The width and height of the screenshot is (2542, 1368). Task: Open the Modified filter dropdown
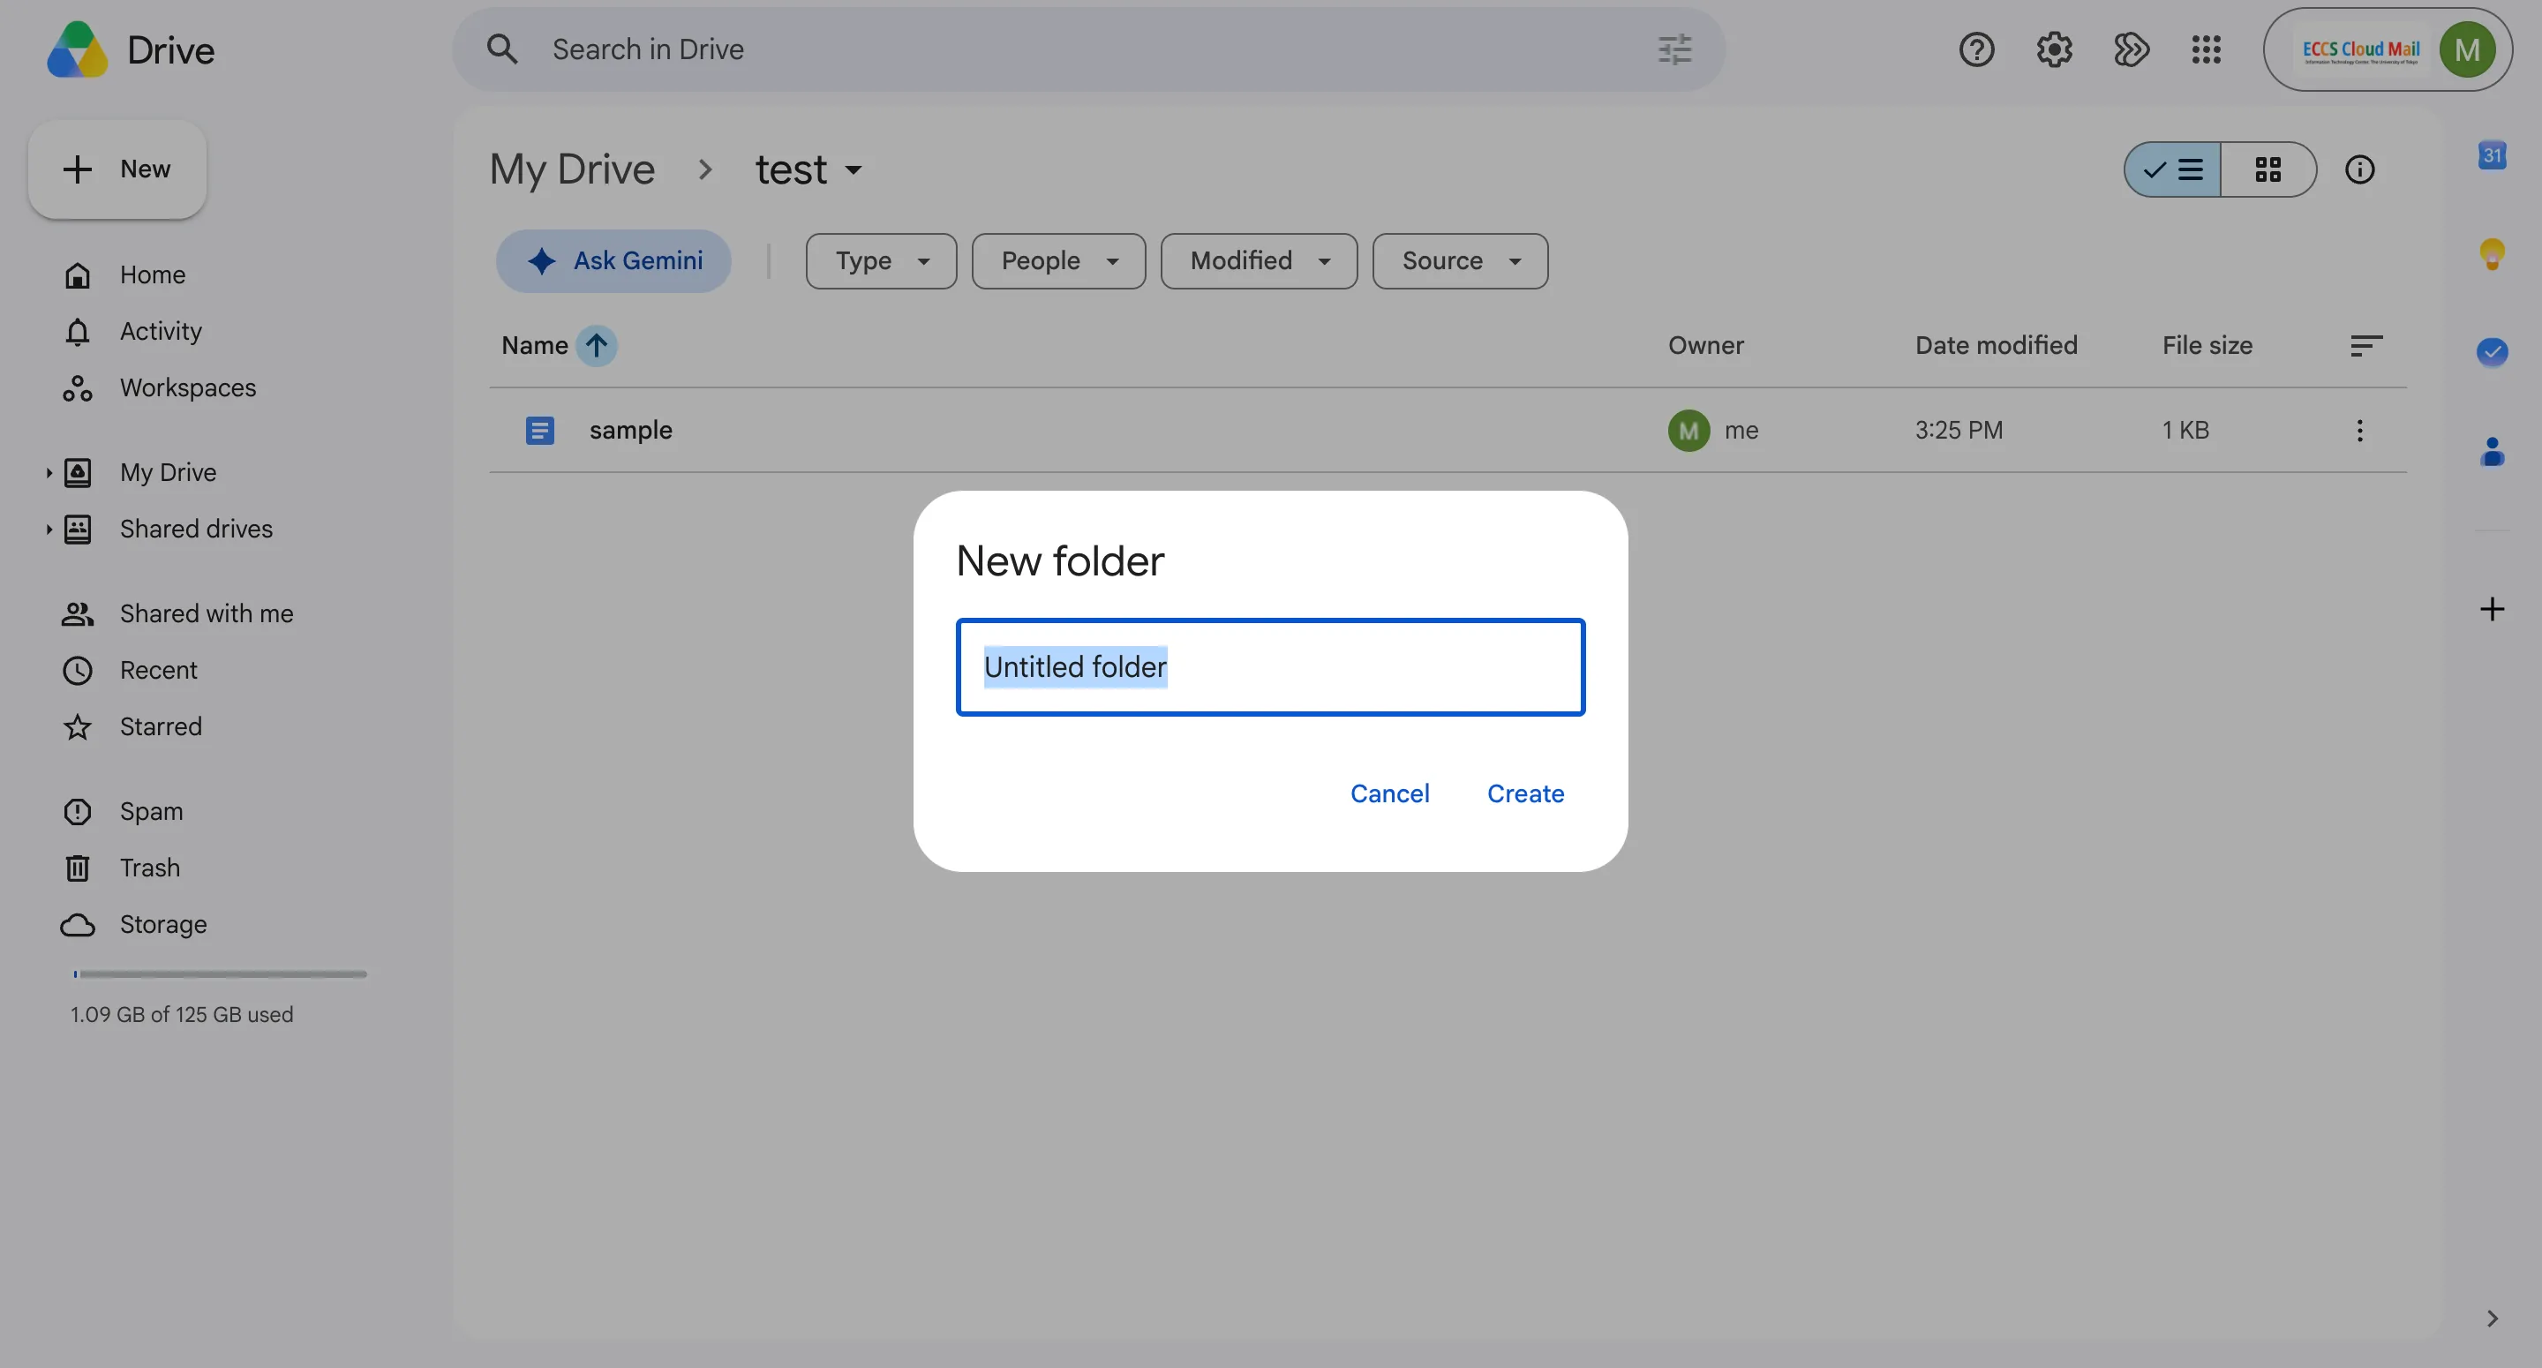[1258, 260]
